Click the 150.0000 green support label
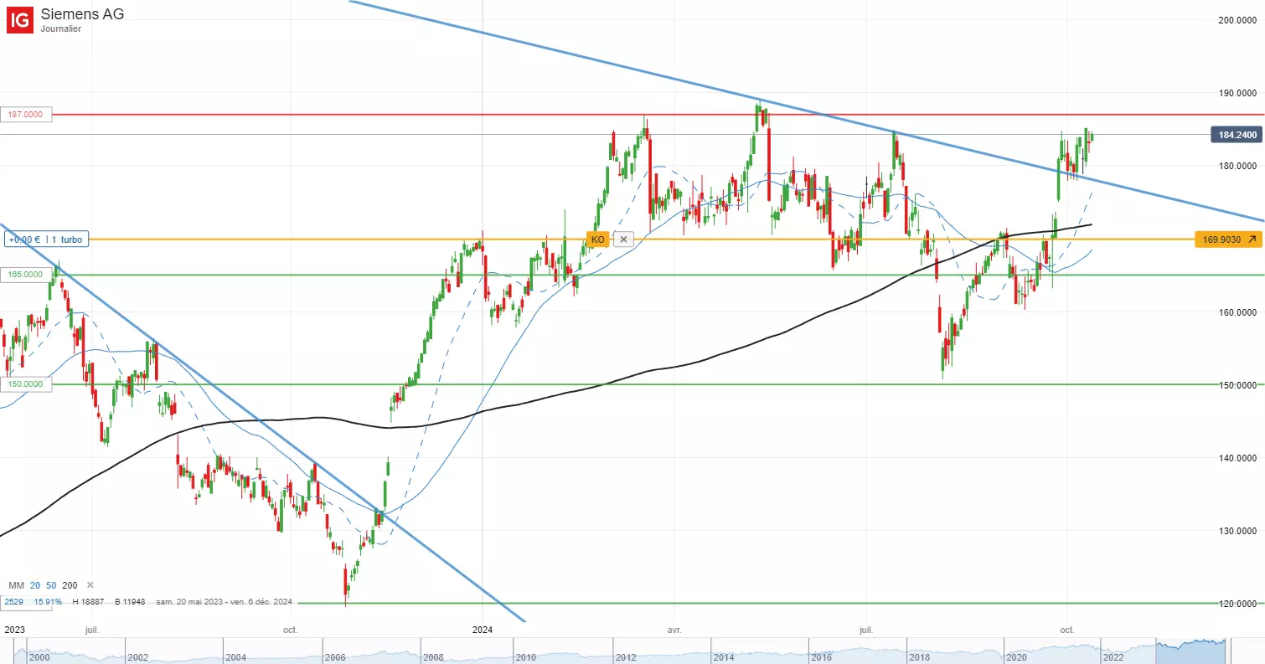Screen dimensions: 1265x664 click(27, 384)
